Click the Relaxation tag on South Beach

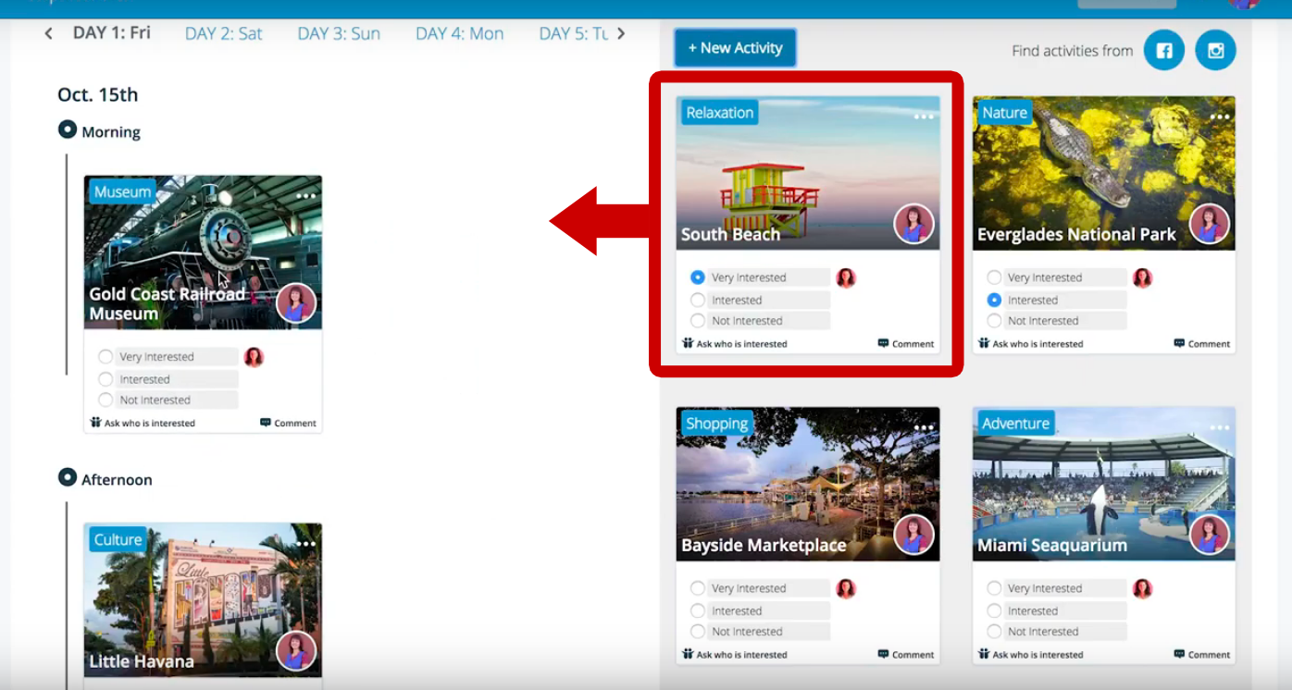(x=720, y=113)
